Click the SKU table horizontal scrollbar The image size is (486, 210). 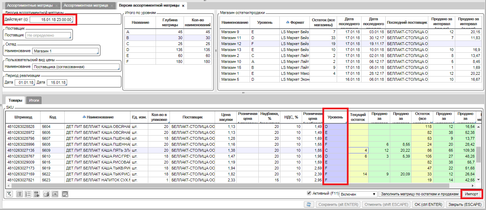227,186
